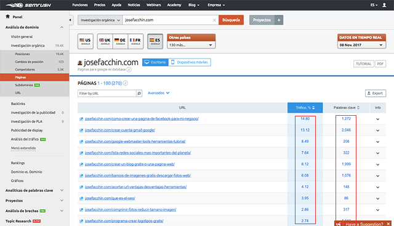Image resolution: width=394 pixels, height=226 pixels.
Task: Open Academy in top navigation
Action: [174, 5]
